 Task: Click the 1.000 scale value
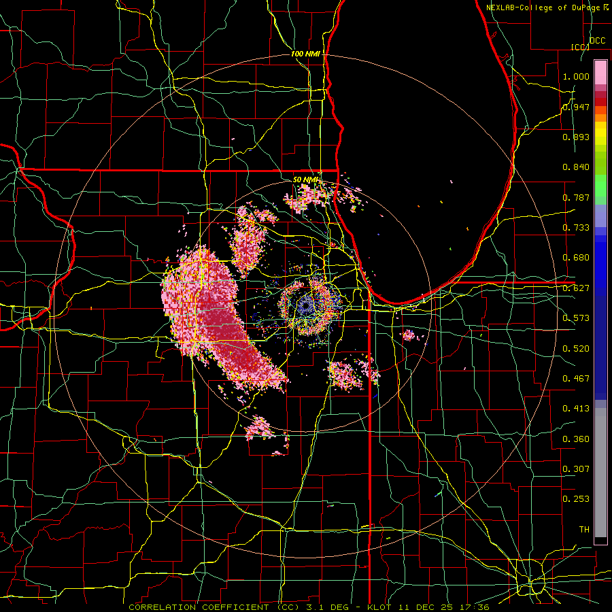click(x=576, y=76)
